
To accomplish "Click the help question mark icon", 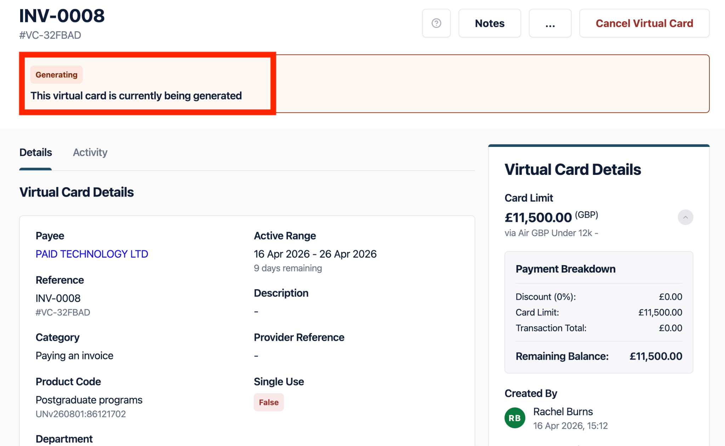I will click(x=436, y=23).
